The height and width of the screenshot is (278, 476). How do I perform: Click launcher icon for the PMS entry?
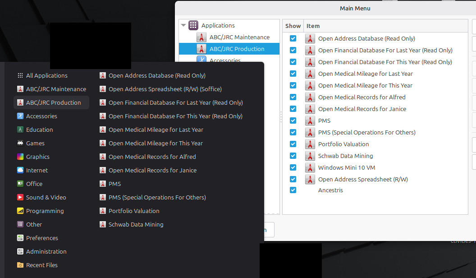tap(103, 184)
